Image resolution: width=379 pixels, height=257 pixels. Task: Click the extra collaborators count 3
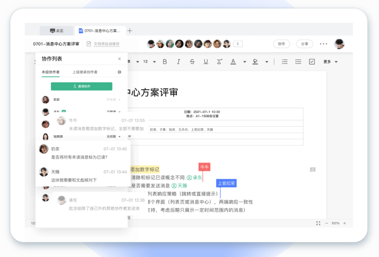238,44
